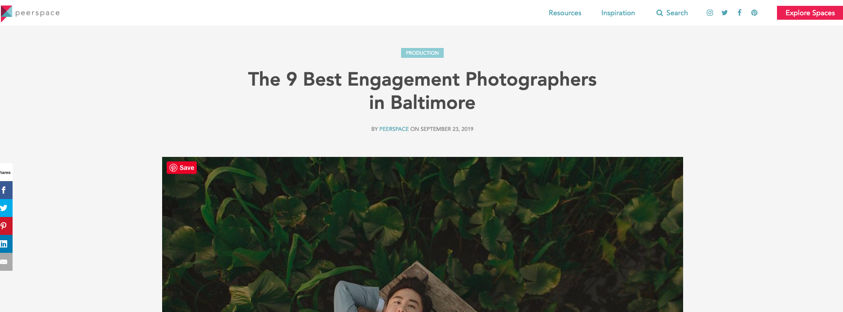Open the PEERSPACE author link
Image resolution: width=843 pixels, height=312 pixels.
pyautogui.click(x=394, y=129)
